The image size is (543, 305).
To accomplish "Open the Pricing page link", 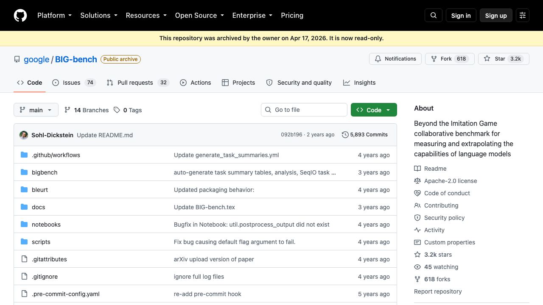I will [292, 15].
